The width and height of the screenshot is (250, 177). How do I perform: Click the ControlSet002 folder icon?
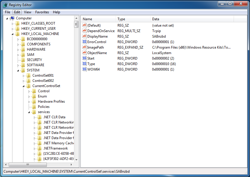pos(29,81)
